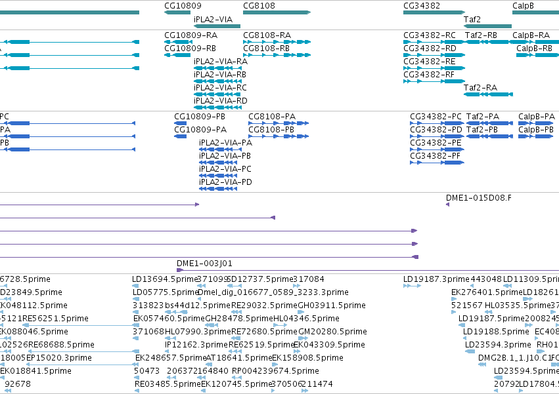Open transcript CG10809-RA

[190, 35]
